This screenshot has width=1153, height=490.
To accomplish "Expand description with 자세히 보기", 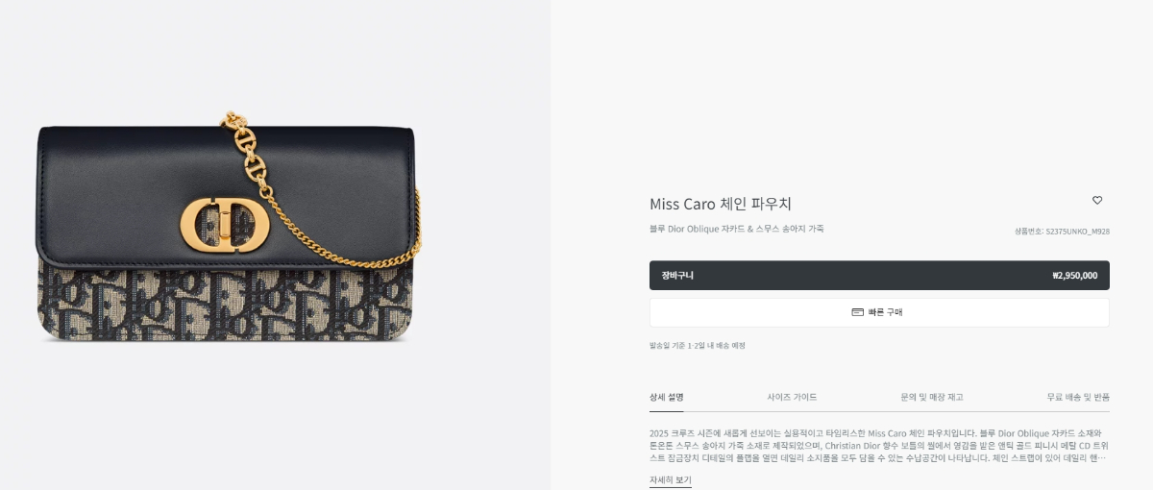I will coord(670,480).
